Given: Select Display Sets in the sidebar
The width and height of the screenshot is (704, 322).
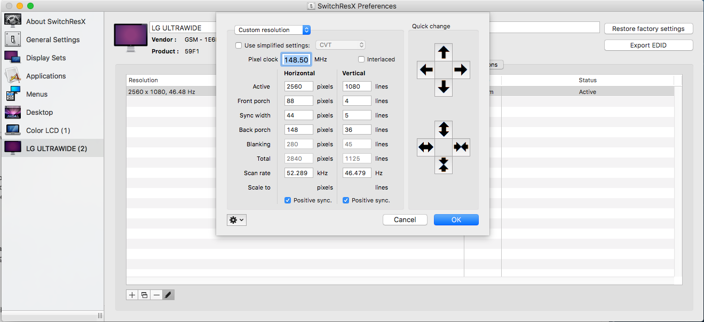Looking at the screenshot, I should point(46,58).
